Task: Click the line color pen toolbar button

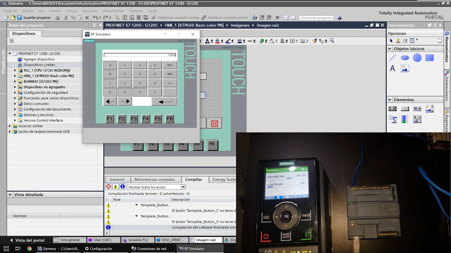Action: pos(229,41)
